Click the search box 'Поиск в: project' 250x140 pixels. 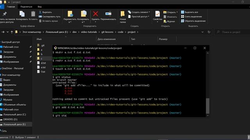click(x=232, y=32)
